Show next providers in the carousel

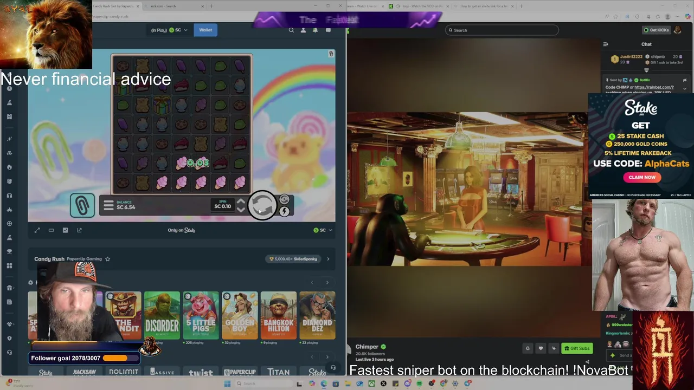pos(327,357)
